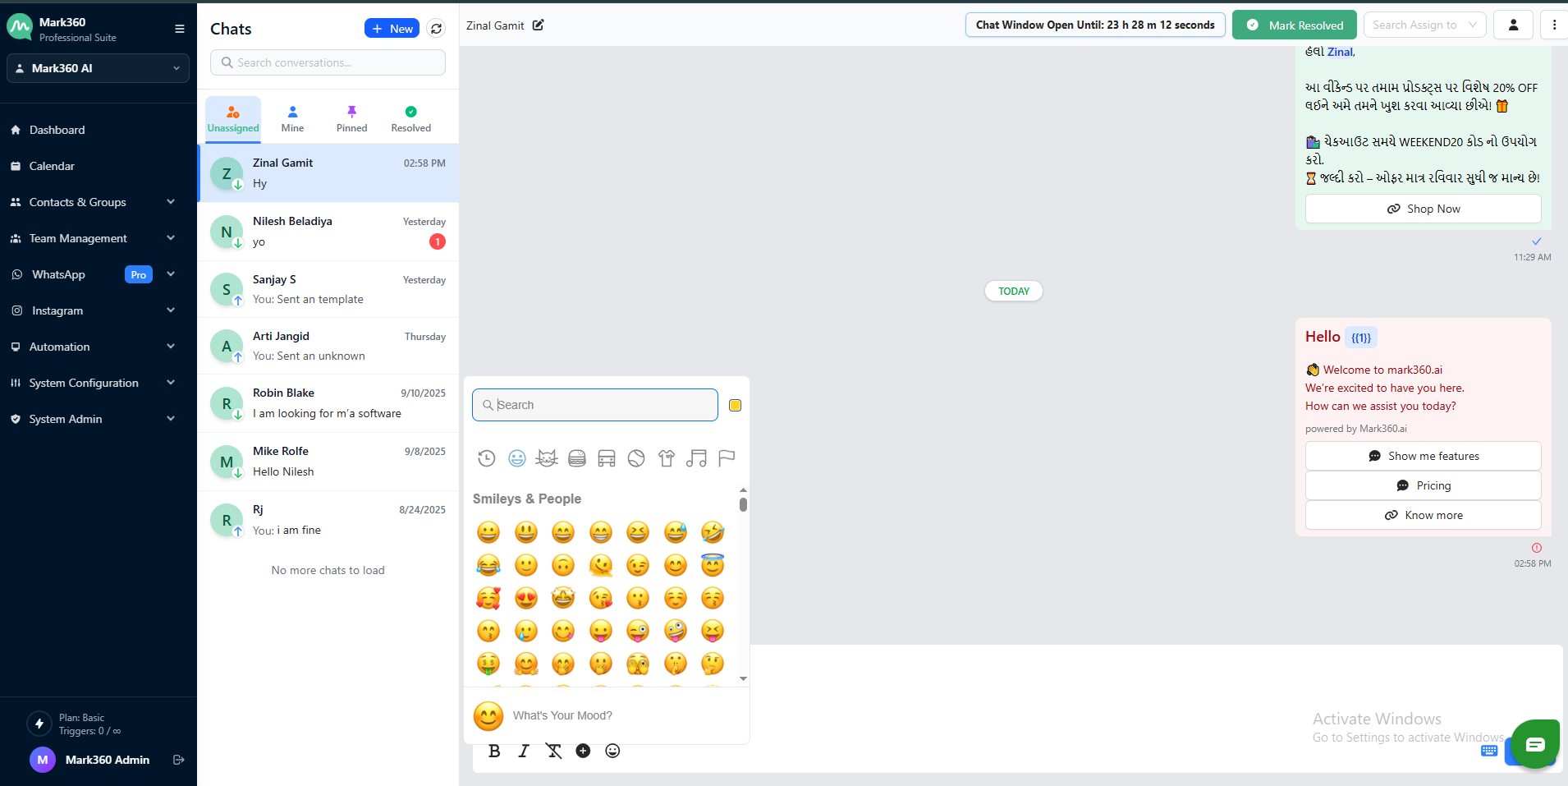Open the Animals & Nature emoji category
Image resolution: width=1568 pixels, height=786 pixels.
(547, 458)
